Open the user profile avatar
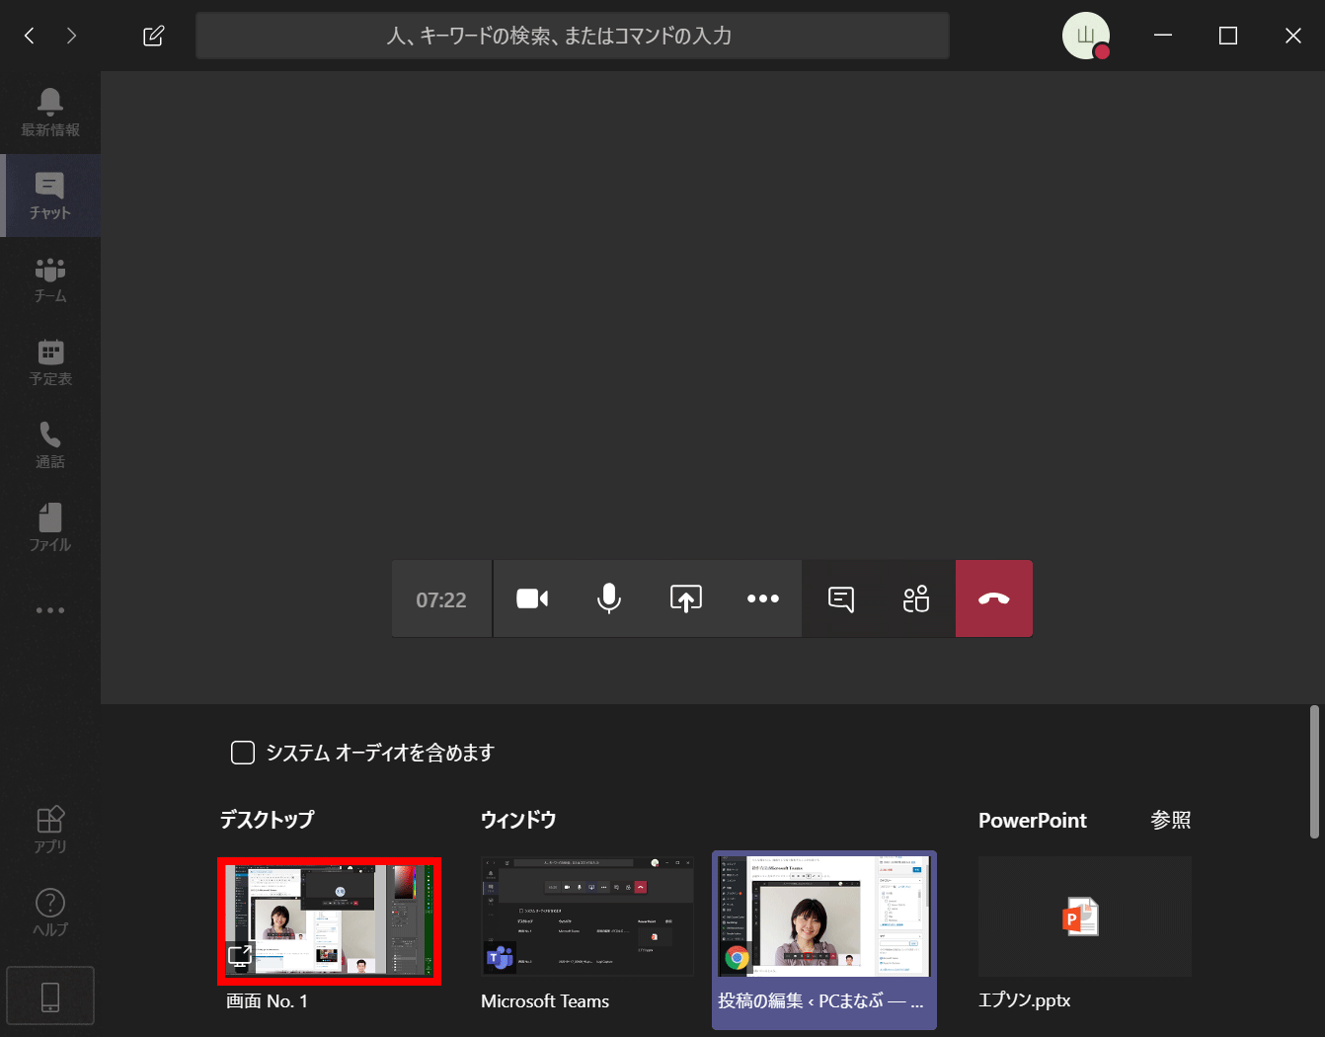The width and height of the screenshot is (1325, 1037). pos(1086,36)
